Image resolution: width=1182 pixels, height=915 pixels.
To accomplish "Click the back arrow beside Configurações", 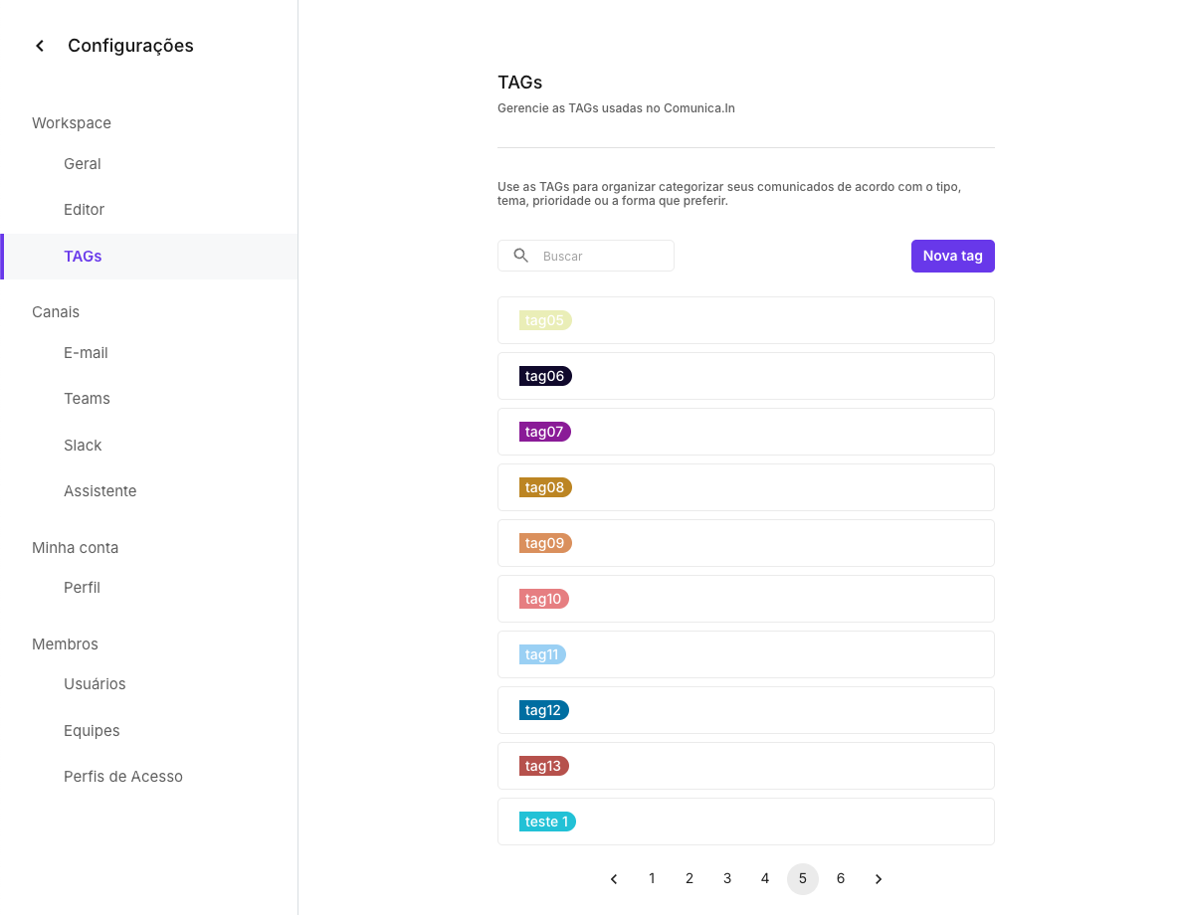I will (x=40, y=46).
